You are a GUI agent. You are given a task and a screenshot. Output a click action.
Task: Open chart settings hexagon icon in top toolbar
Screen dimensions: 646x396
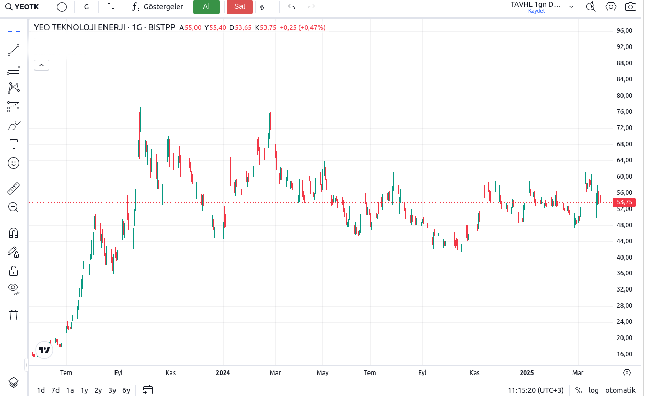tap(611, 7)
